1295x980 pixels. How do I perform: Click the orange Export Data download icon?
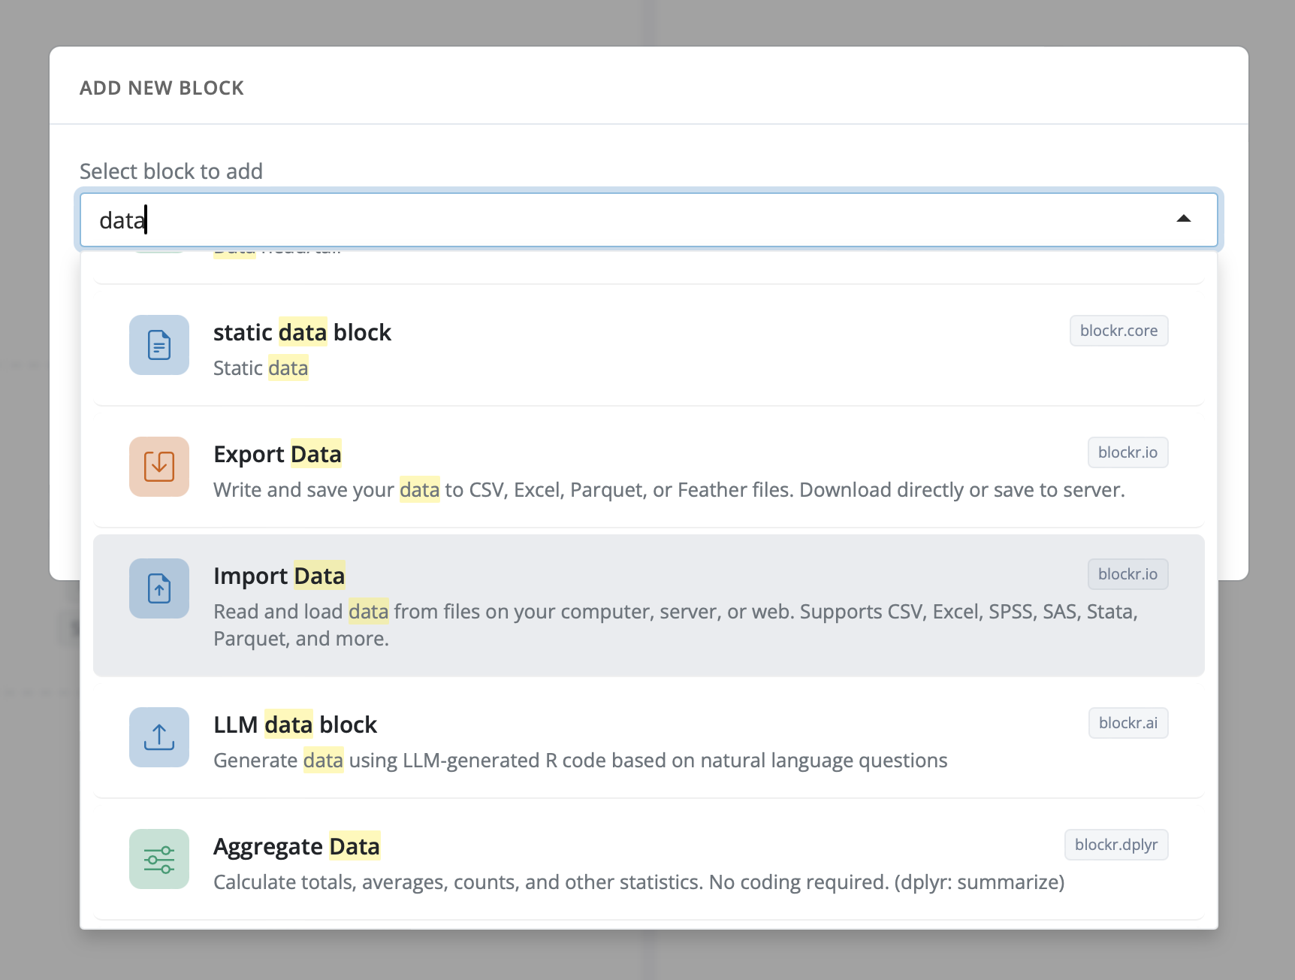(x=159, y=467)
